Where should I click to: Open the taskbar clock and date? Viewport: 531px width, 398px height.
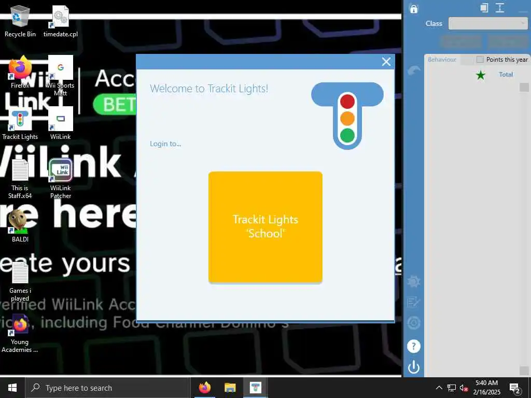click(x=486, y=388)
